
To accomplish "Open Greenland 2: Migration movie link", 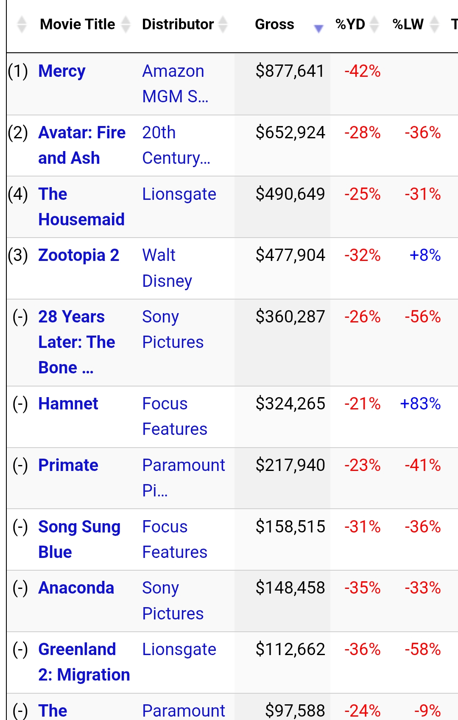I will click(84, 662).
